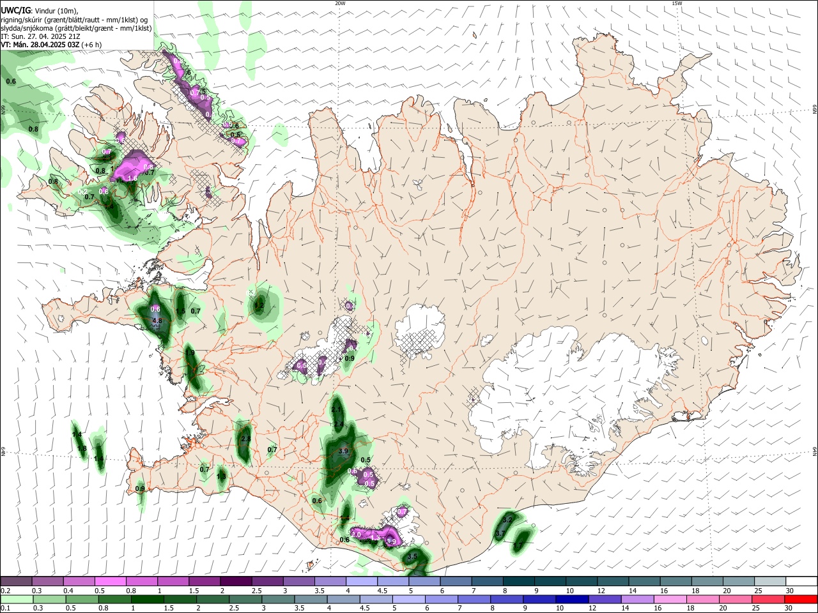Pick the dark teal 8 swatch, upper scale
The height and width of the screenshot is (613, 818).
coord(518,581)
